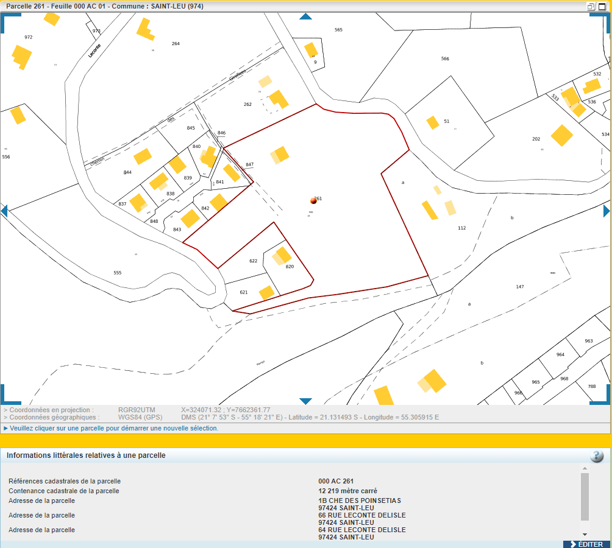Pan the map south with the bottom arrow

[x=305, y=401]
